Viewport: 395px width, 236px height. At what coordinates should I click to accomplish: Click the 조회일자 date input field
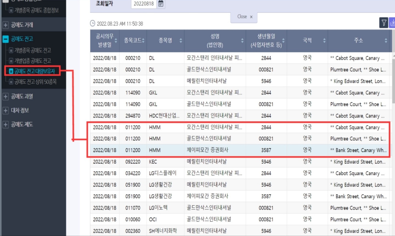(x=144, y=4)
